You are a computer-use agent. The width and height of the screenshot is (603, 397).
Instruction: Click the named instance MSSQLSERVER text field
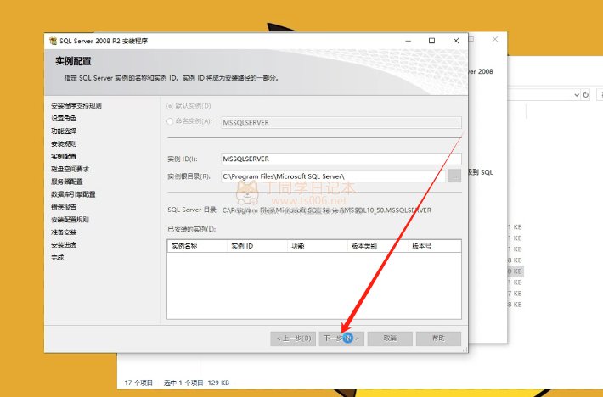point(341,122)
